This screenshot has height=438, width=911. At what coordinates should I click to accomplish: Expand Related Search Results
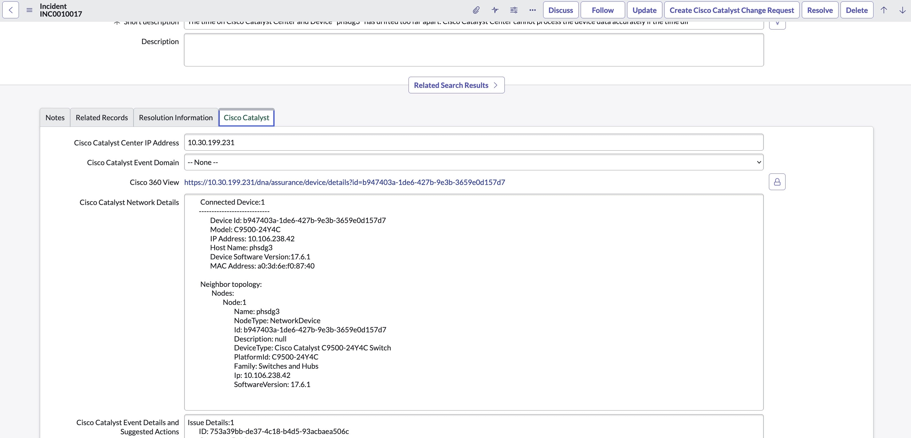pos(456,85)
